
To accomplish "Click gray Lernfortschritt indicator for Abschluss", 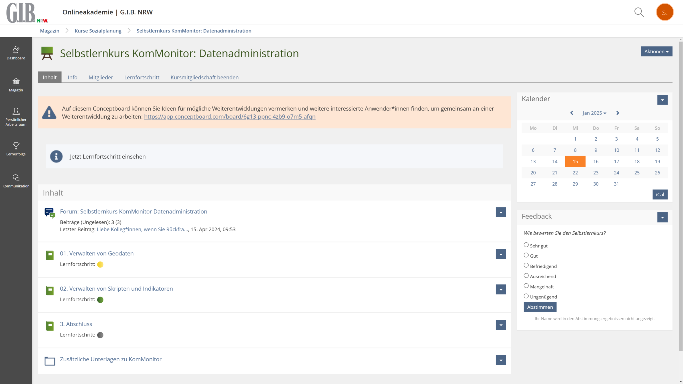I will click(x=100, y=335).
